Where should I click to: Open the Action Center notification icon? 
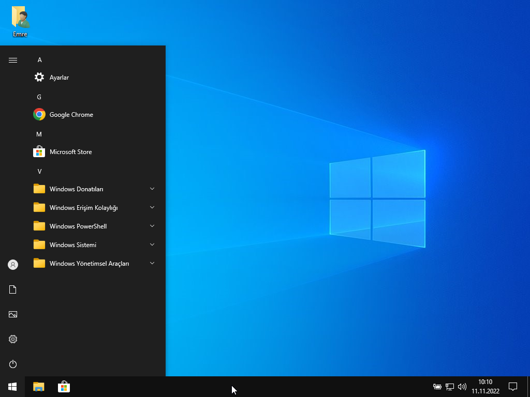pos(512,386)
